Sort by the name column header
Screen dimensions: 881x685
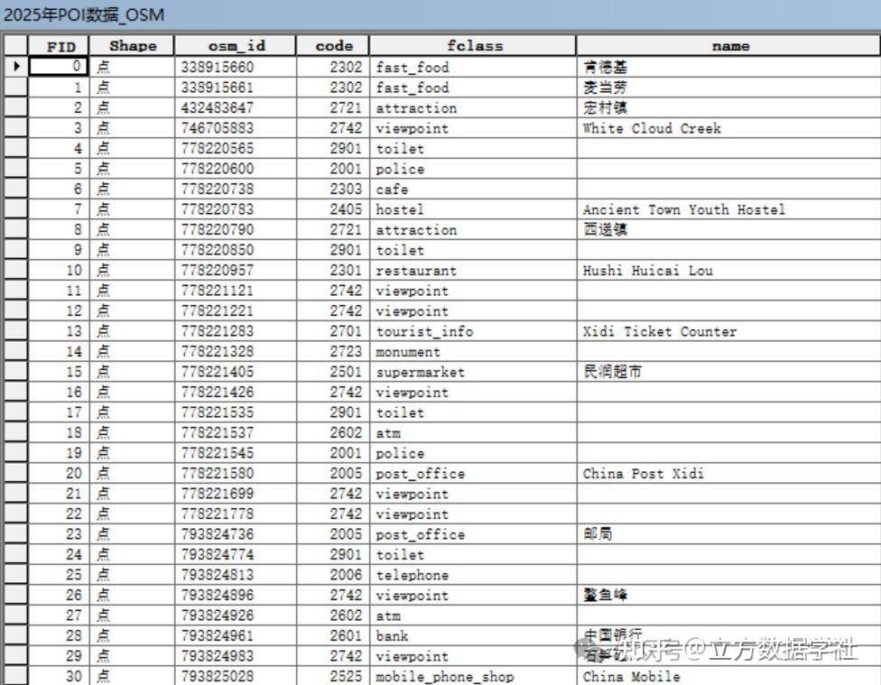coord(728,45)
